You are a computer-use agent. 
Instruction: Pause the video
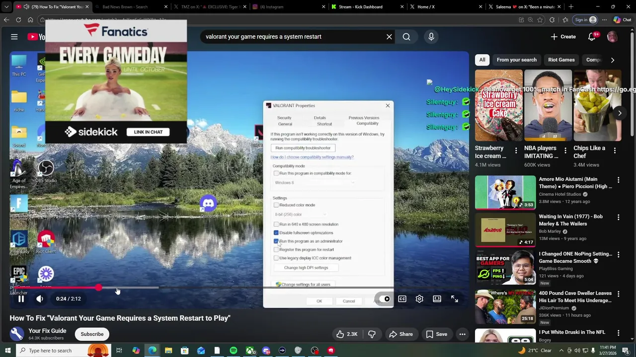click(x=21, y=299)
